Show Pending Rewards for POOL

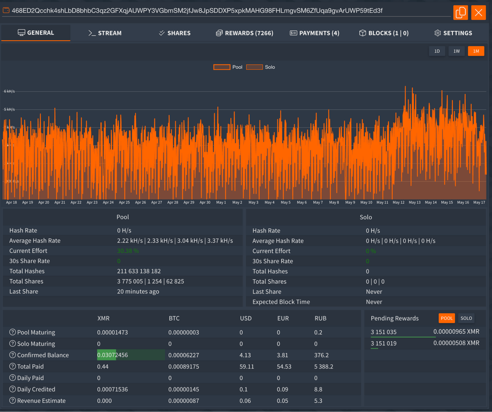click(447, 318)
